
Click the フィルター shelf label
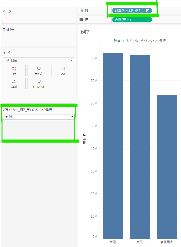click(9, 29)
